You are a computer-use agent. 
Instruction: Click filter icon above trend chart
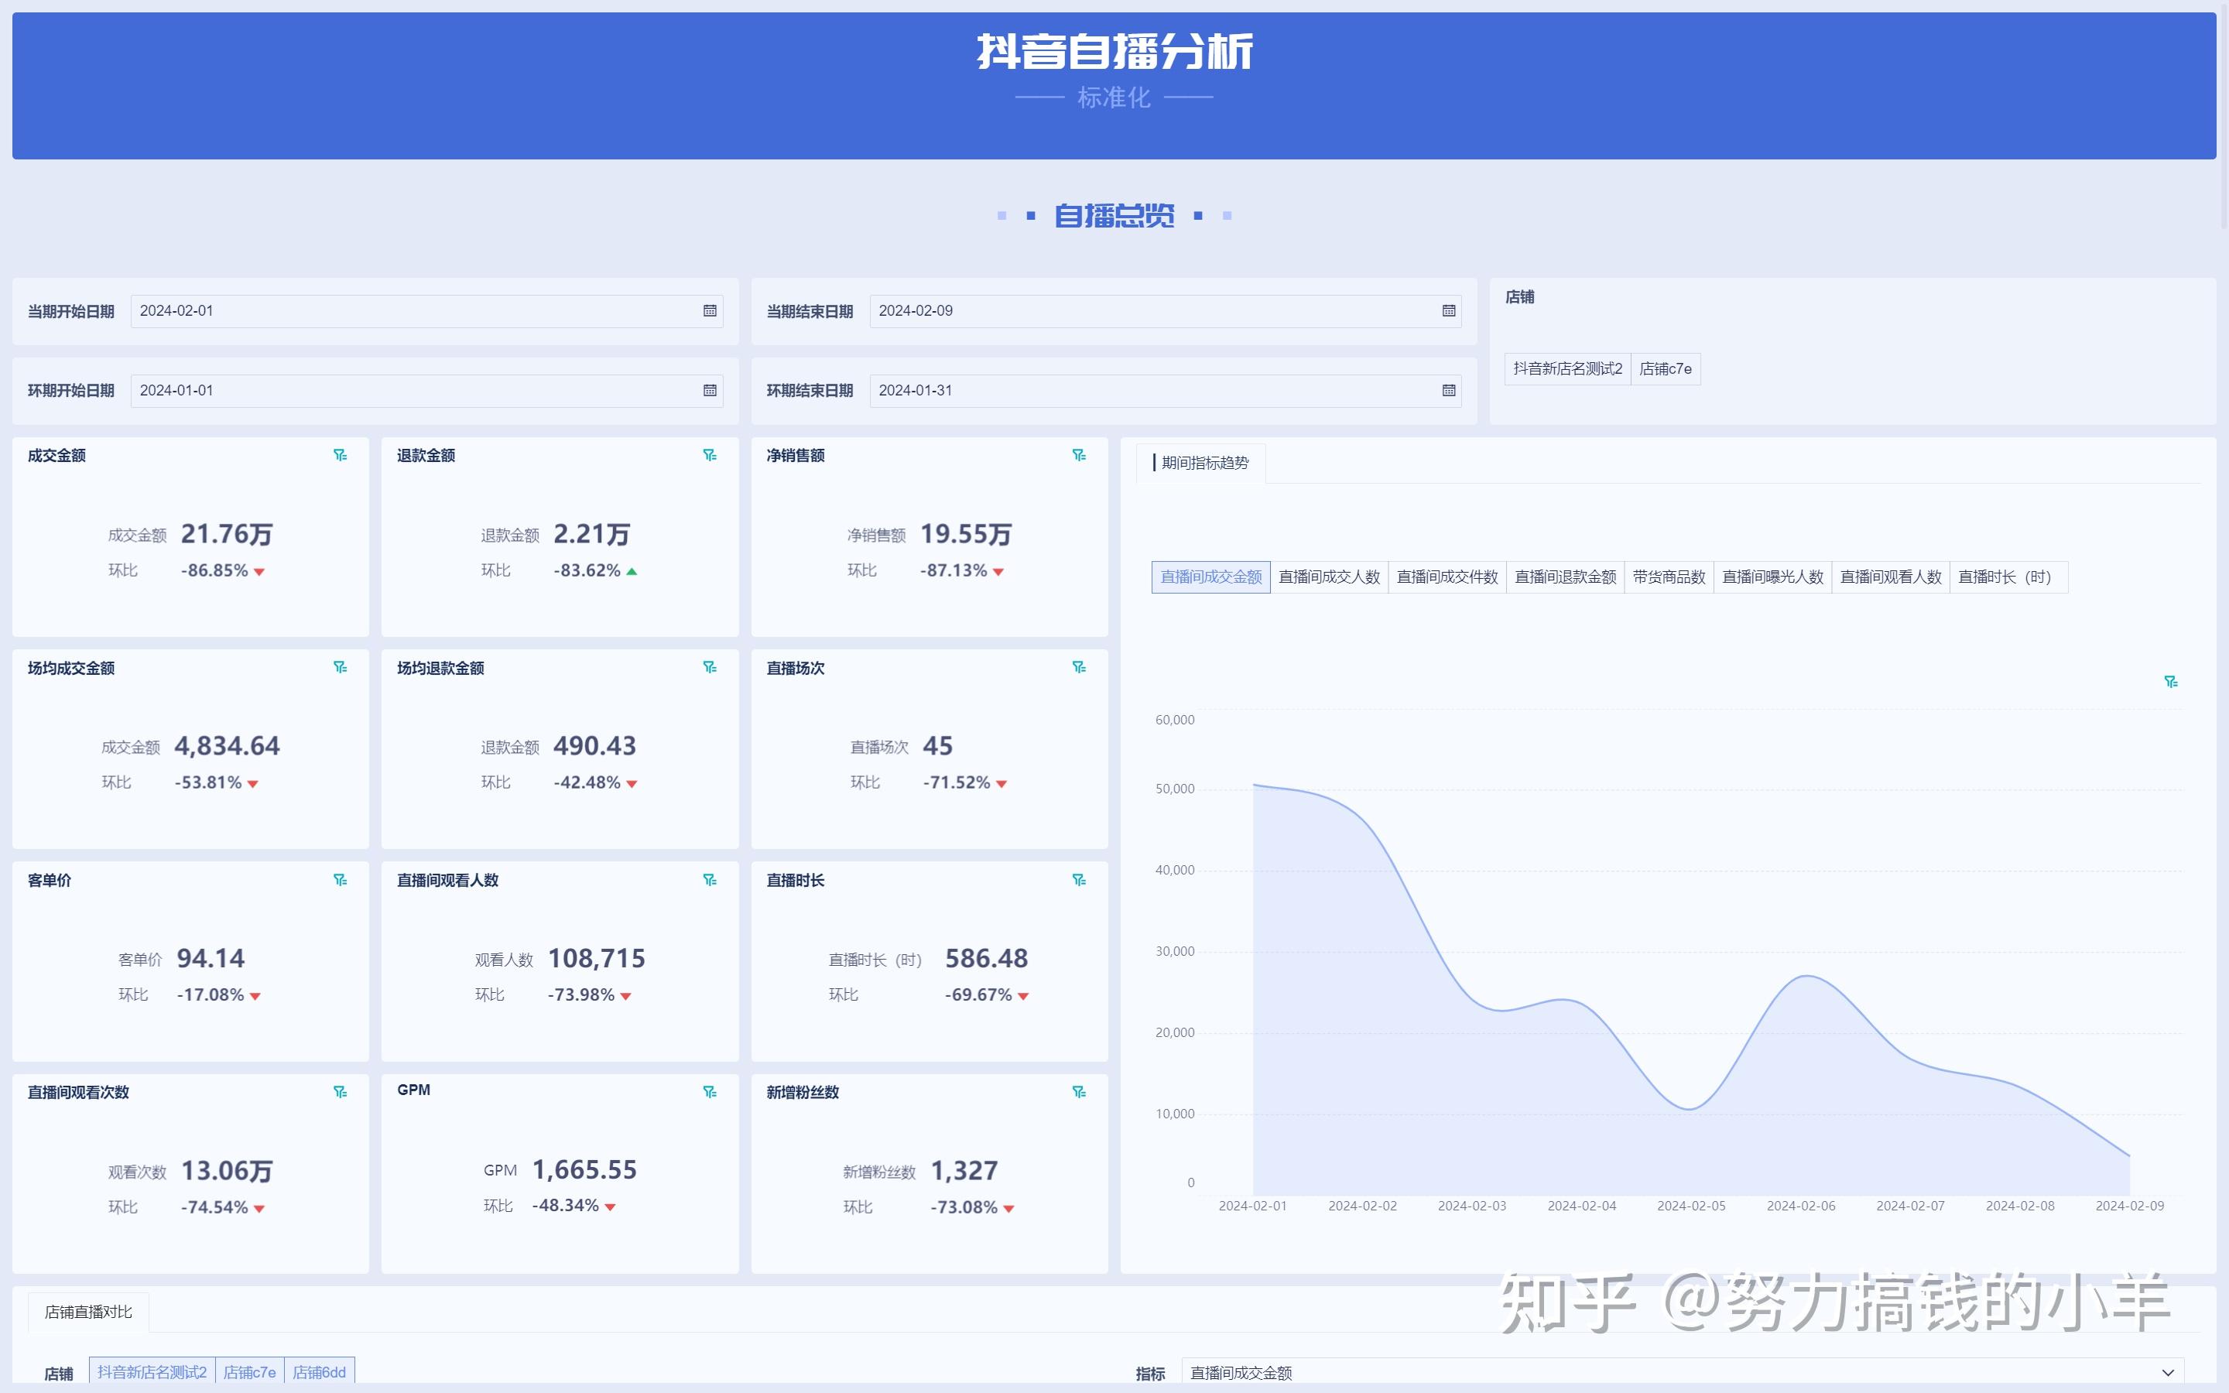[2170, 682]
